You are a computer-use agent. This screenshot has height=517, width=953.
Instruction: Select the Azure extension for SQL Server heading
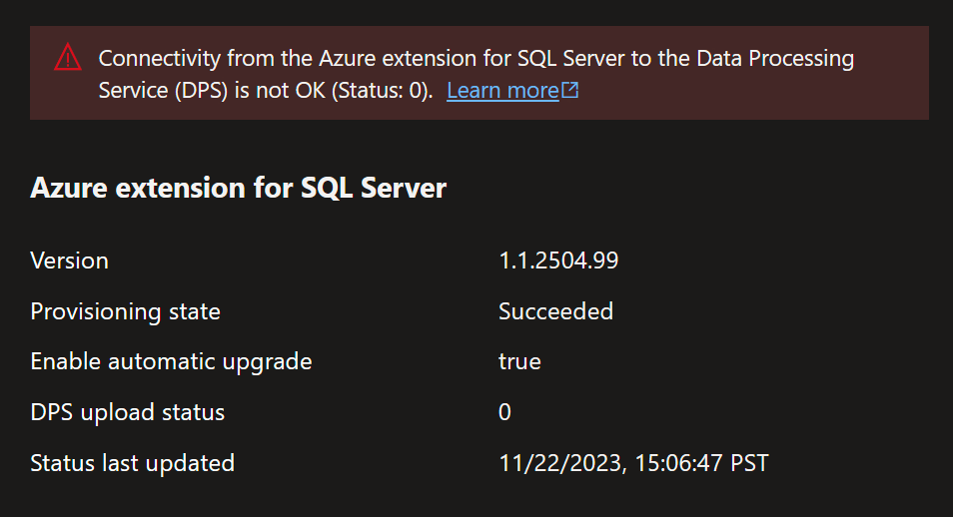[238, 188]
